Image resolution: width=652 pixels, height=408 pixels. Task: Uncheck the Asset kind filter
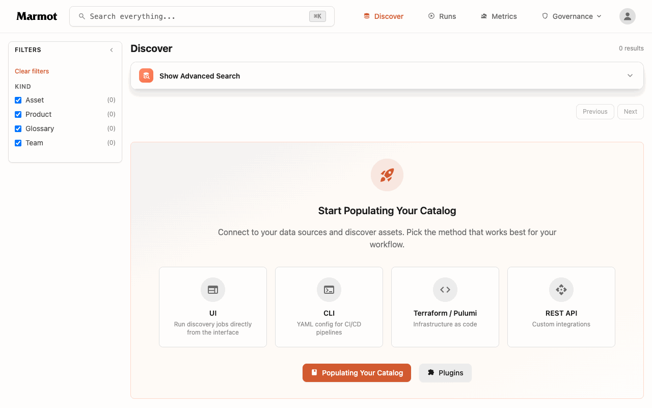18,100
